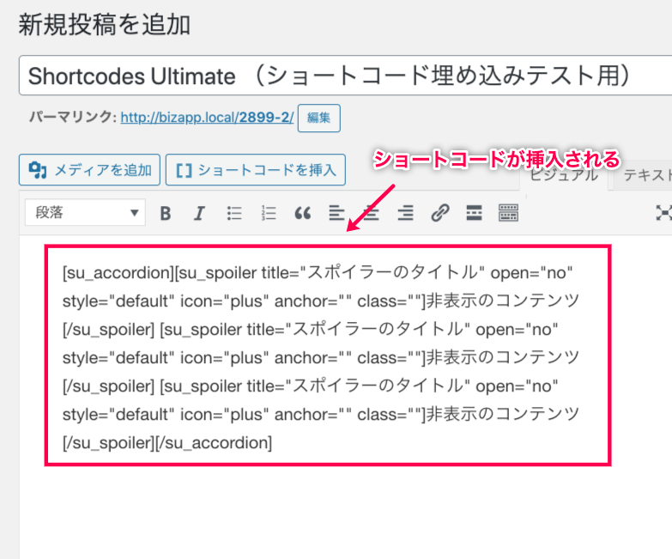Viewport: 672px width, 559px height.
Task: Insert Read More tag
Action: click(x=474, y=213)
